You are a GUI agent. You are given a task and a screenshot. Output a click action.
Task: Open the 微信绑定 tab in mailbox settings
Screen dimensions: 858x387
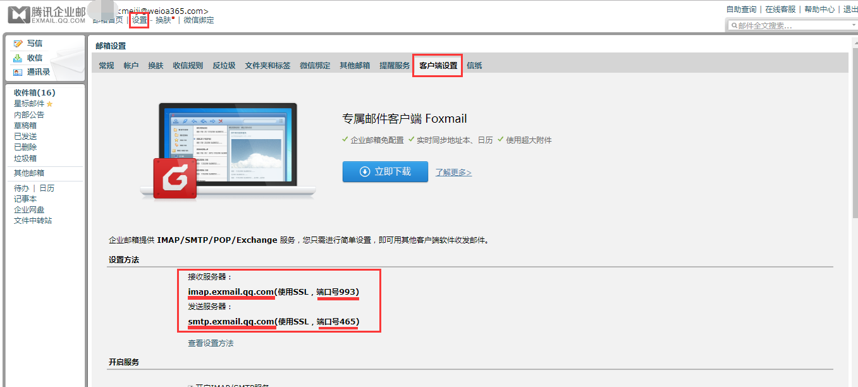tap(315, 66)
